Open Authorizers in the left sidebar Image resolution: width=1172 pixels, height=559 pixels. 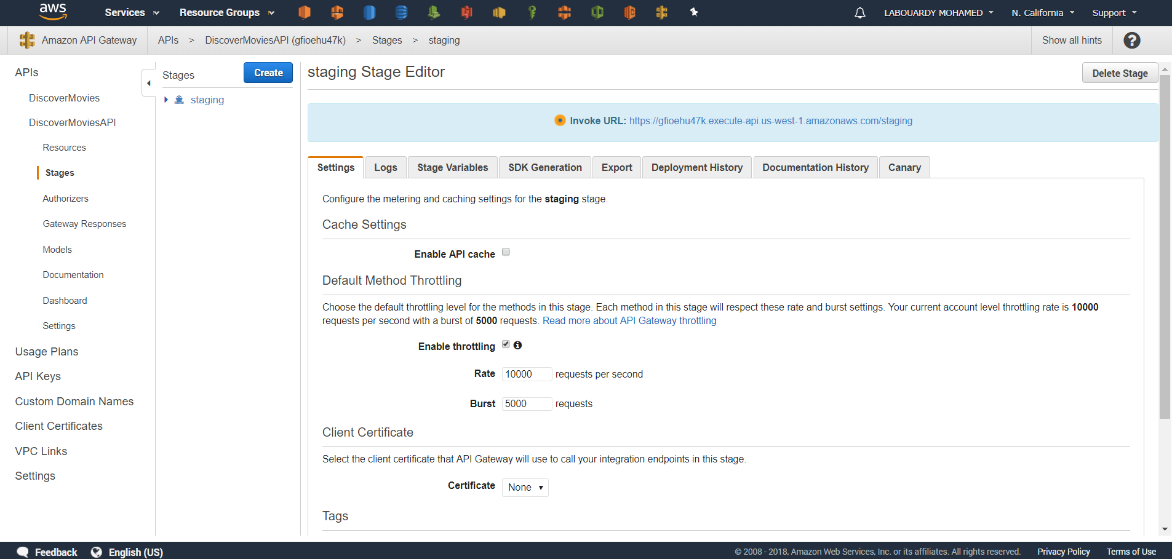tap(65, 199)
